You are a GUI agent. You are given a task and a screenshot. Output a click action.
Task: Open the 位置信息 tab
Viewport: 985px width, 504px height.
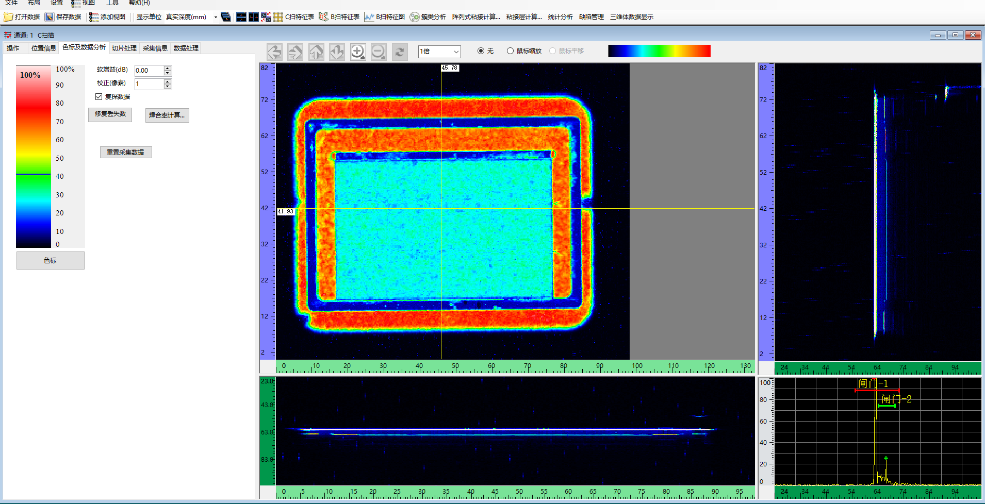pyautogui.click(x=43, y=48)
